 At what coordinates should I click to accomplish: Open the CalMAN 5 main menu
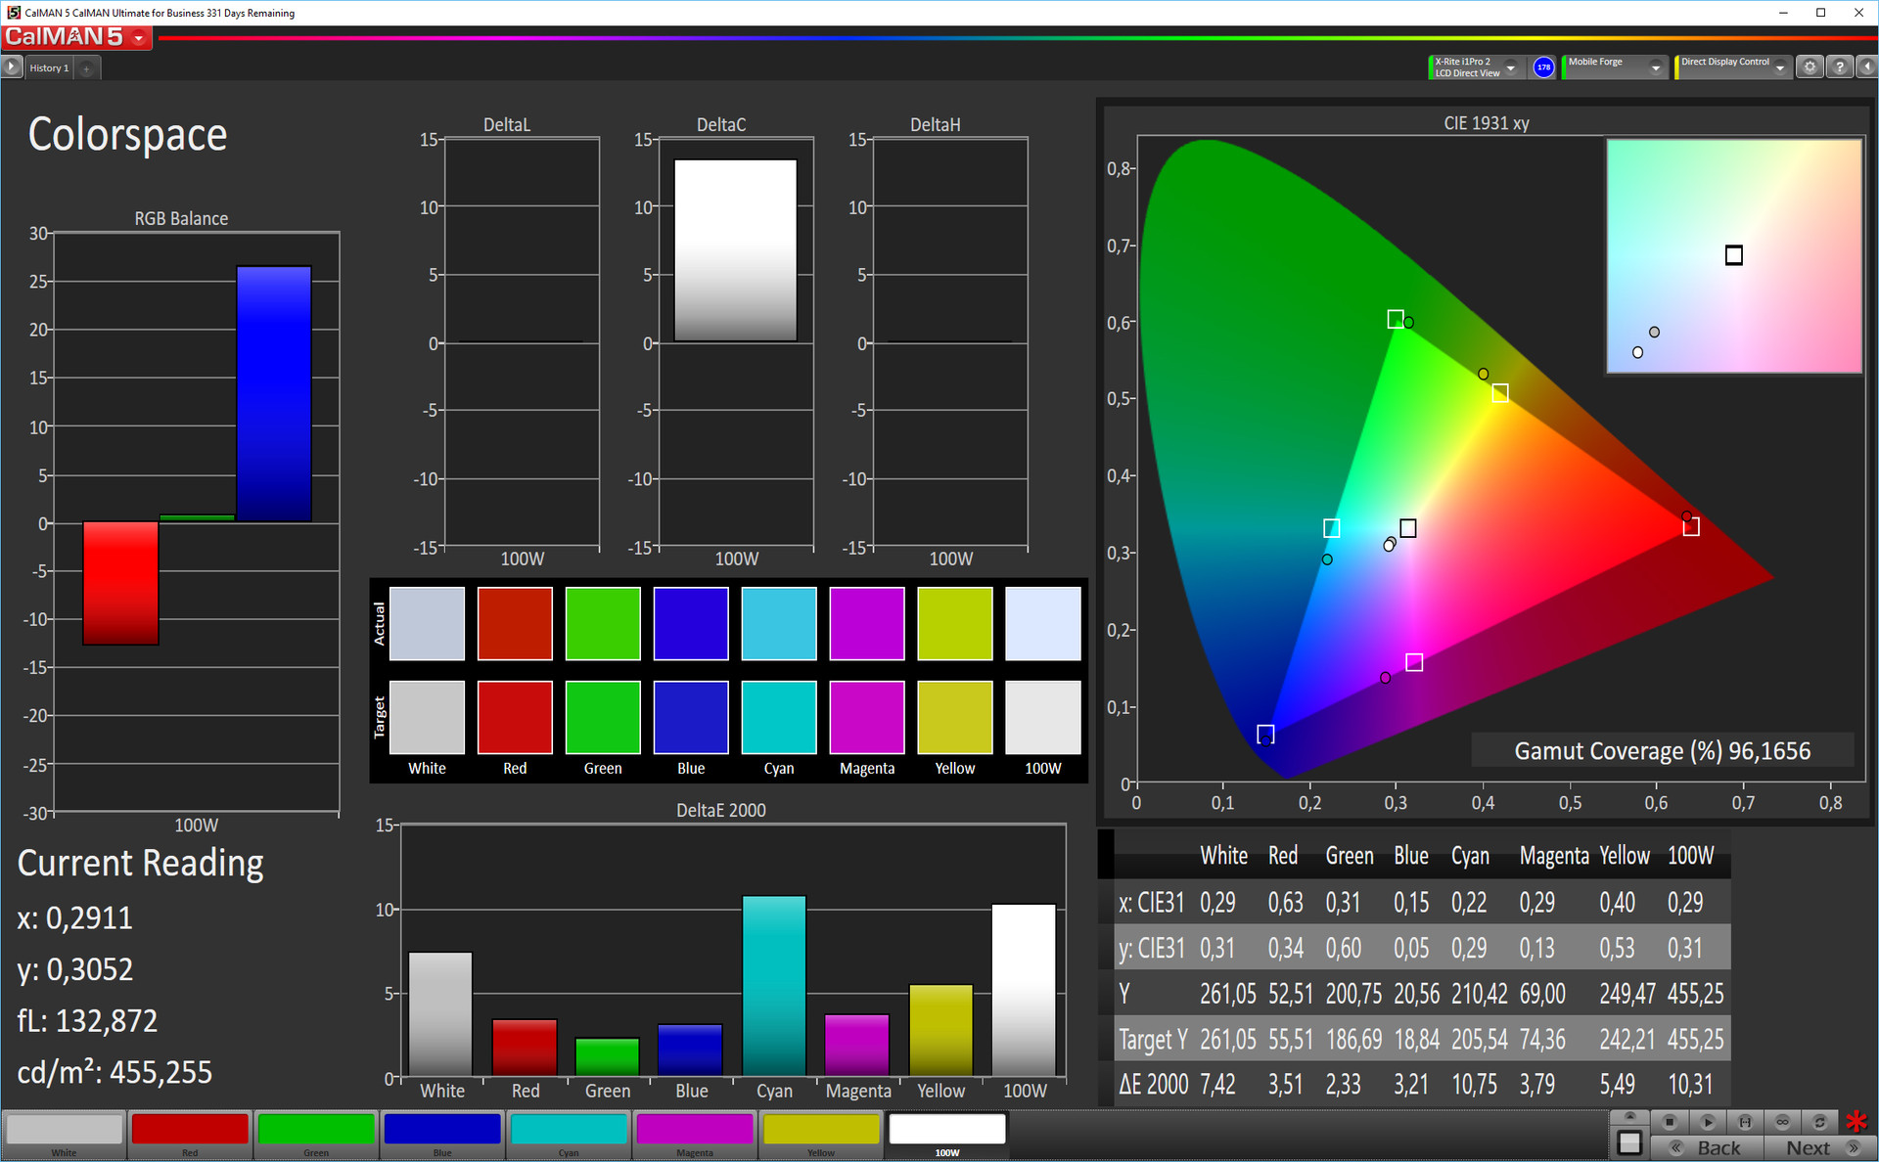[139, 38]
